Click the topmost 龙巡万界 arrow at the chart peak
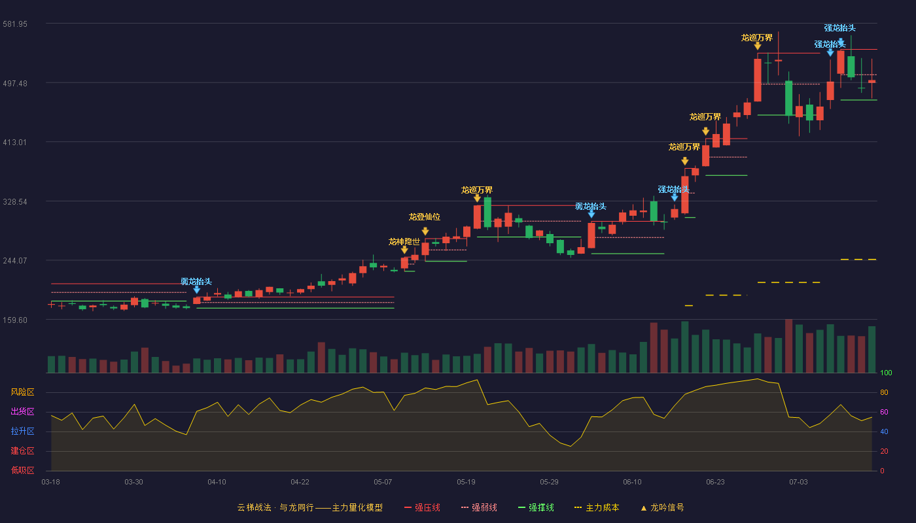Viewport: 916px width, 523px height. coord(757,46)
